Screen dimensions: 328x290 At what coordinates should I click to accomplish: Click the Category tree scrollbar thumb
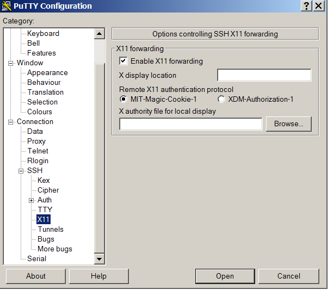pos(100,51)
